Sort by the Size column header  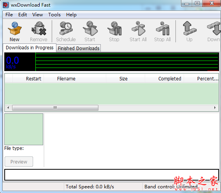coord(125,78)
